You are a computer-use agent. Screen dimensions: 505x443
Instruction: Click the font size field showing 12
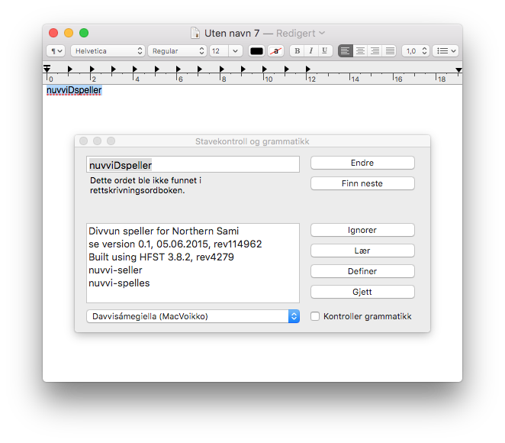(219, 51)
